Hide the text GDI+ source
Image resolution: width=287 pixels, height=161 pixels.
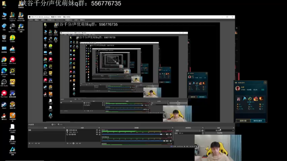point(97,132)
